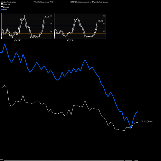
Task: Click the '12.28 Close' price label
Action: [147, 122]
